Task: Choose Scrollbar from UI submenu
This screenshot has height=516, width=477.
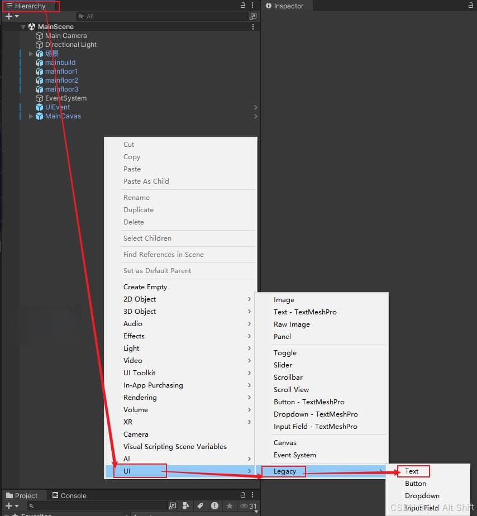Action: pos(322,377)
